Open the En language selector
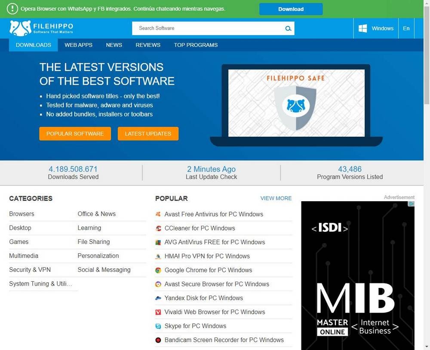 406,28
